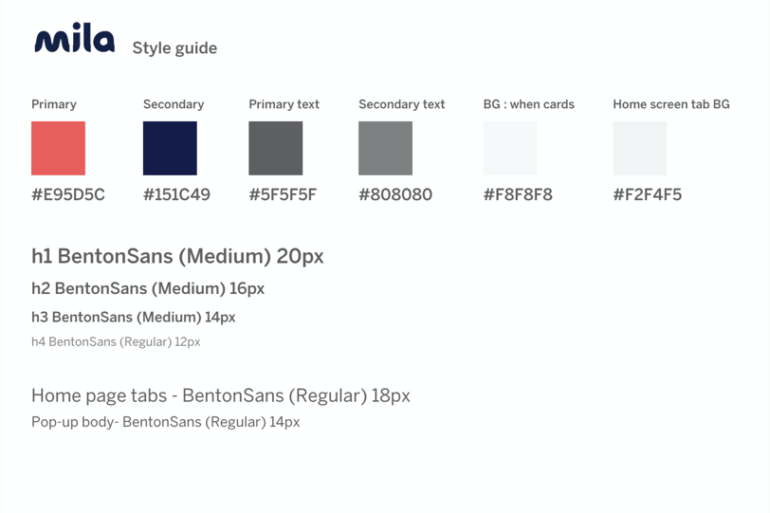Screen dimensions: 770x513
Task: Select the #5F5F5F hex label
Action: click(x=283, y=195)
